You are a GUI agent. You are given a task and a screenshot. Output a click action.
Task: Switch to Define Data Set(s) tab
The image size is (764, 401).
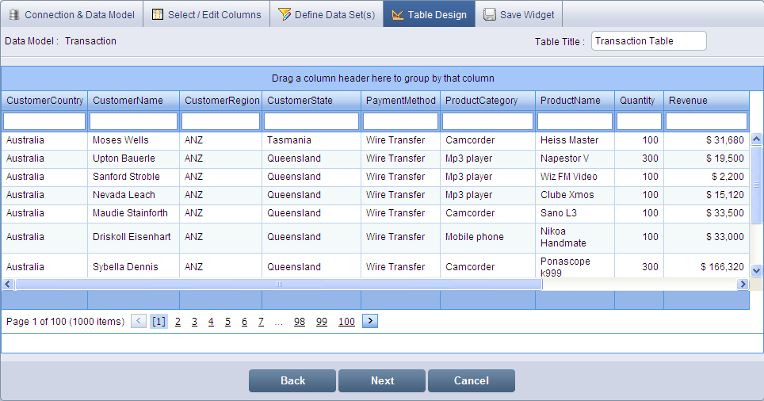(x=327, y=14)
